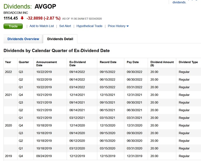Click the Dividend Type column header
The image size is (201, 161).
[x=188, y=62]
